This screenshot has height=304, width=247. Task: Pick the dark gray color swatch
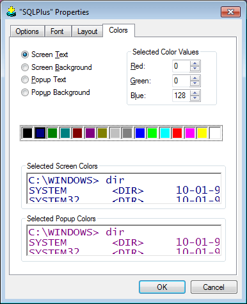point(127,133)
